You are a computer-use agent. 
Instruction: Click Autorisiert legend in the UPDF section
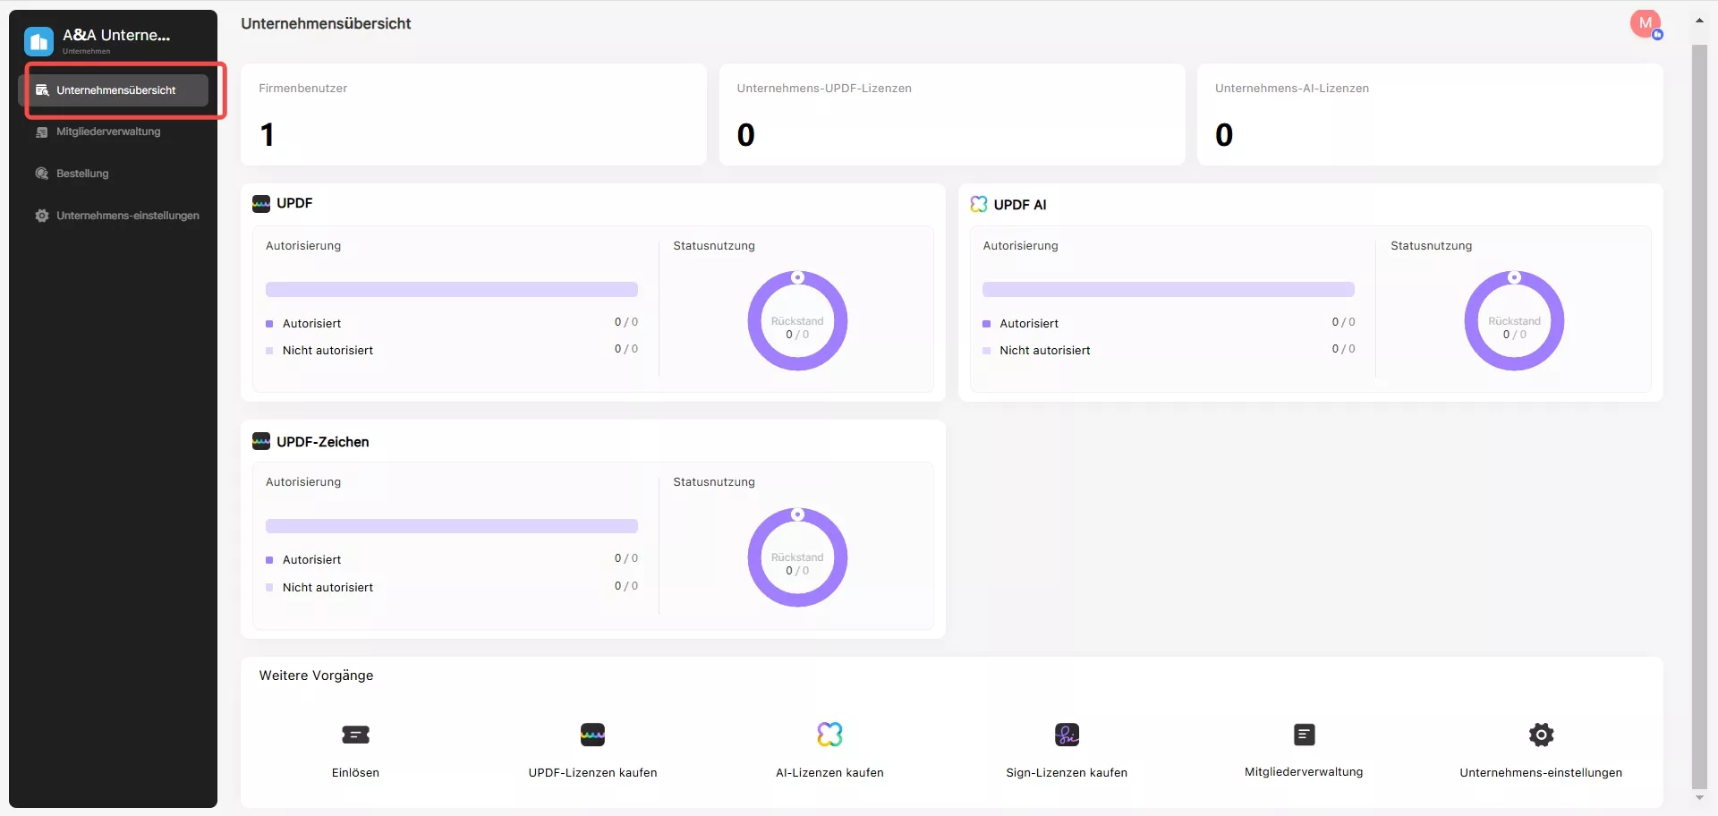(311, 324)
